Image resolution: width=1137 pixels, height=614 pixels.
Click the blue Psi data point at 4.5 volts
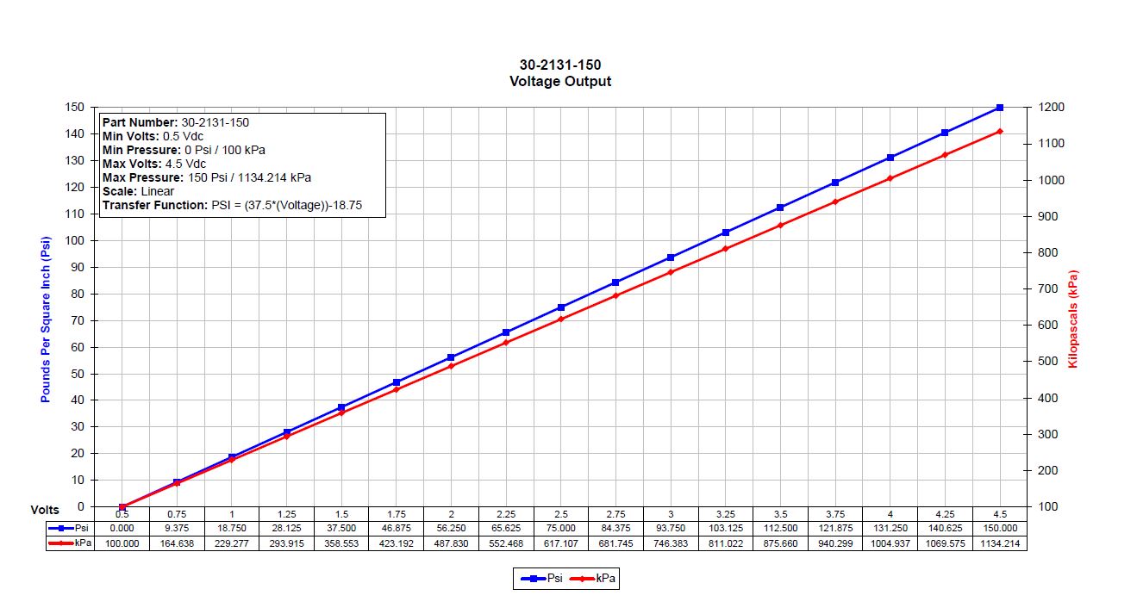point(1000,108)
